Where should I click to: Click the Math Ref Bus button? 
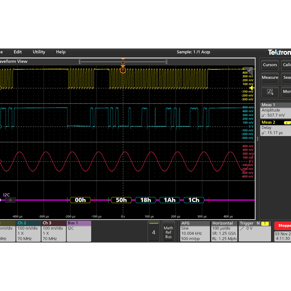tap(169, 231)
